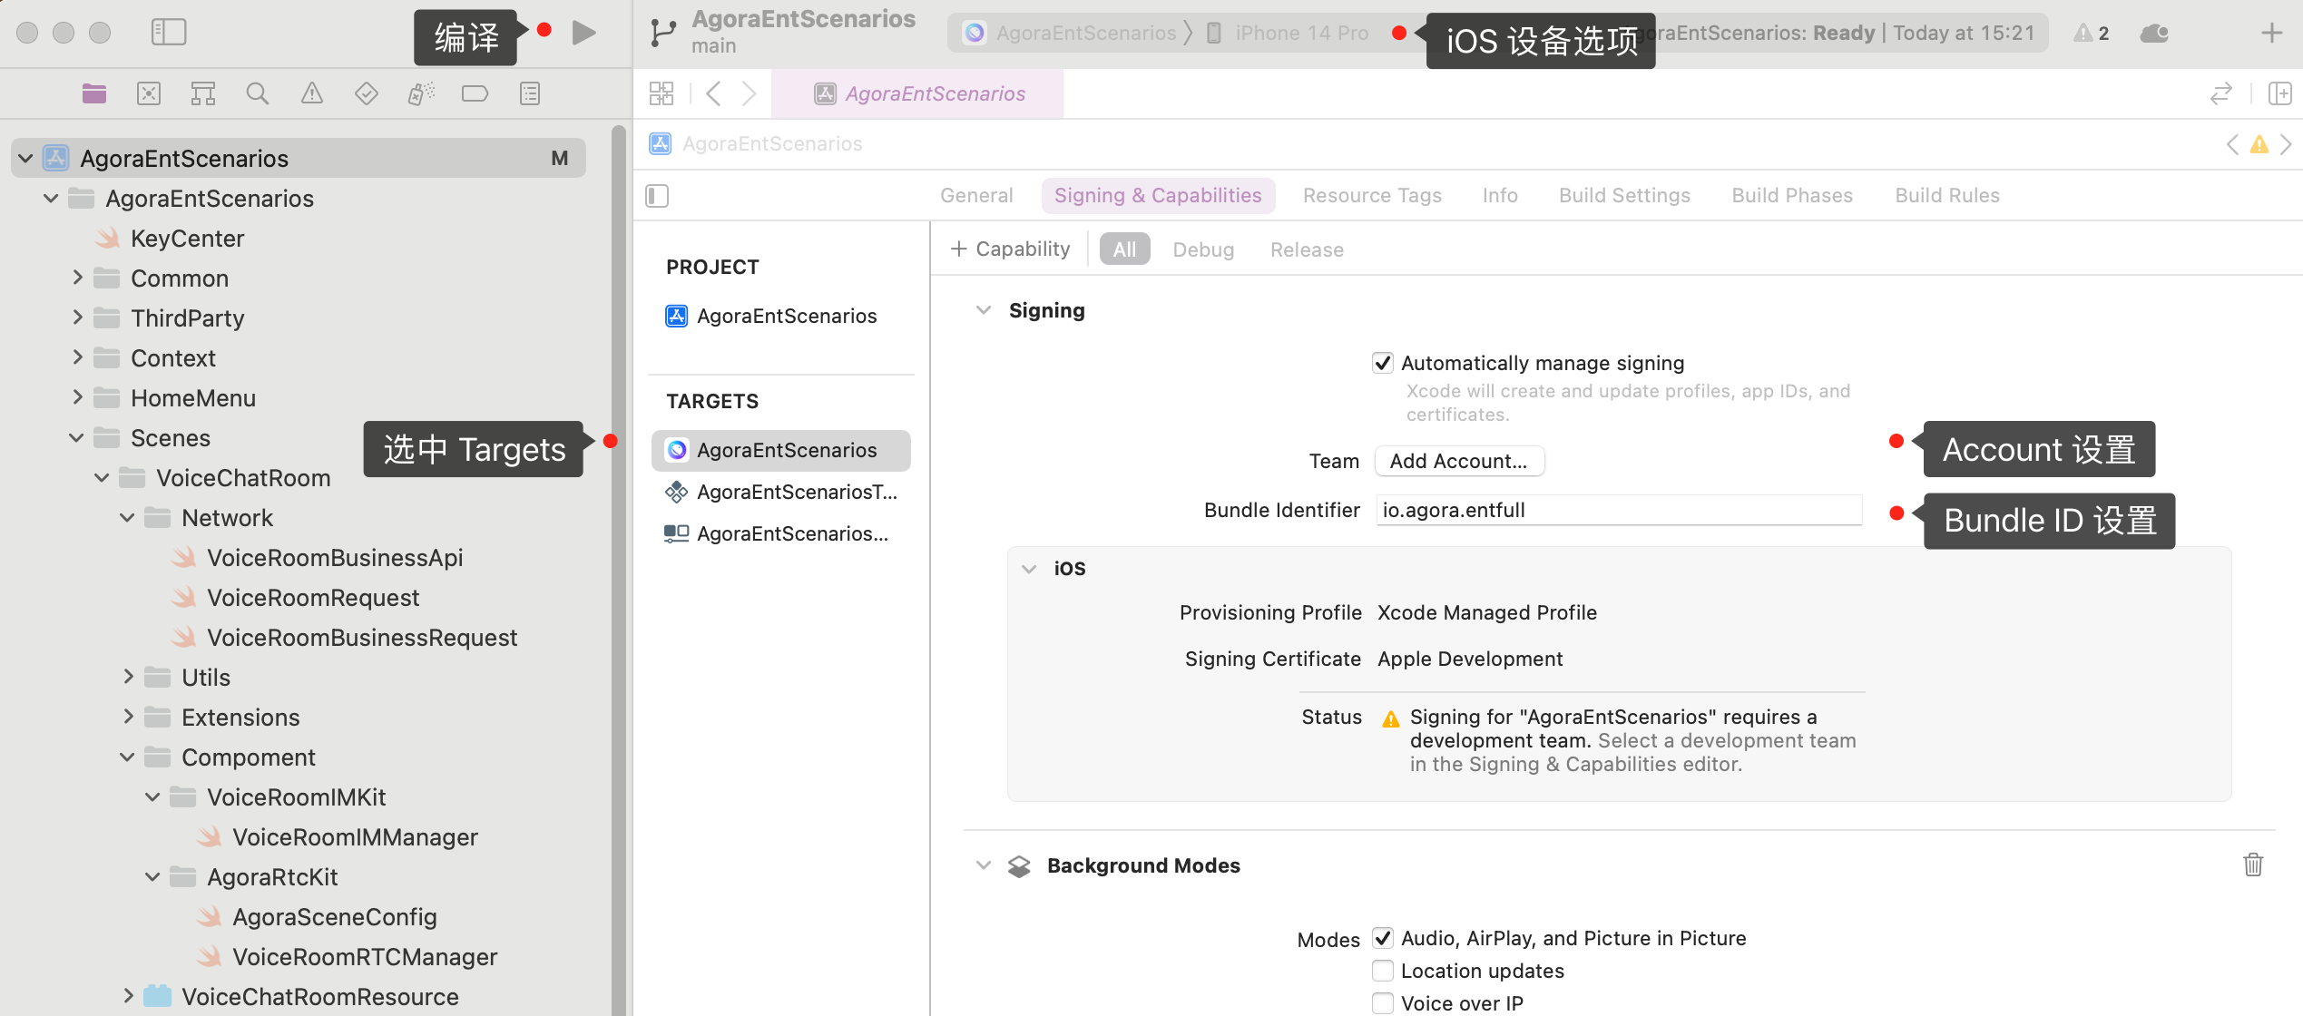Screen dimensions: 2303x1016
Task: Open the find navigator magnifier icon
Action: (x=258, y=93)
